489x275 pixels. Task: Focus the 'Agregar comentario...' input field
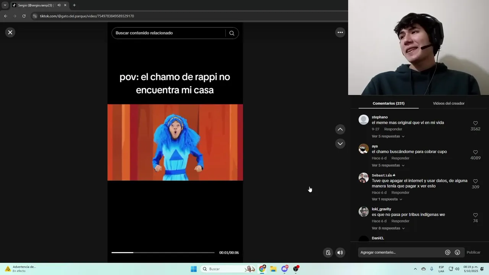pos(400,252)
